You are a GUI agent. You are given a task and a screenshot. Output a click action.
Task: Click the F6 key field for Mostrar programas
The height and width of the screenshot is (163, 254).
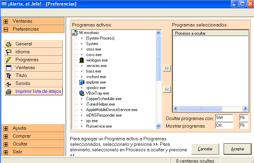[244, 125]
